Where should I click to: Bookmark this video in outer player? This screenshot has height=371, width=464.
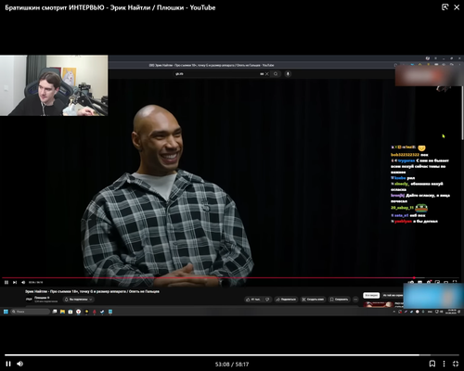[x=432, y=364]
